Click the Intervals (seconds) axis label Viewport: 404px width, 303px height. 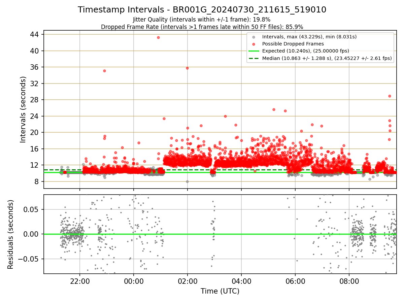click(23, 109)
